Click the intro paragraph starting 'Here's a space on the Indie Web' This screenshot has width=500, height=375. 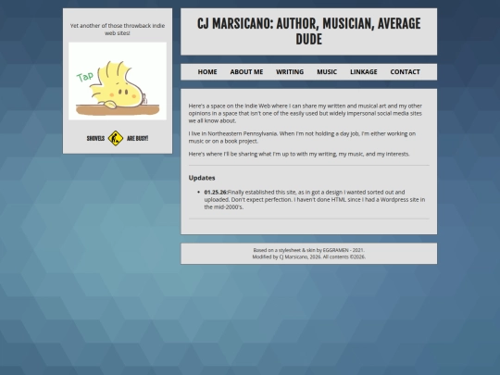(306, 113)
